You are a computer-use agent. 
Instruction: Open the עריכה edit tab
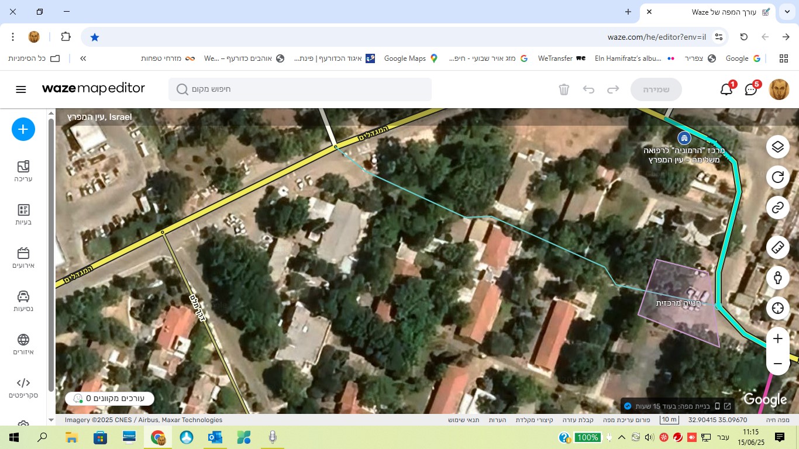pyautogui.click(x=23, y=171)
